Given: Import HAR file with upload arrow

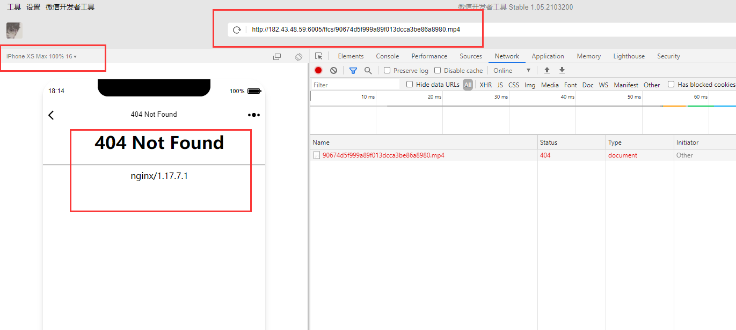Looking at the screenshot, I should (x=547, y=70).
